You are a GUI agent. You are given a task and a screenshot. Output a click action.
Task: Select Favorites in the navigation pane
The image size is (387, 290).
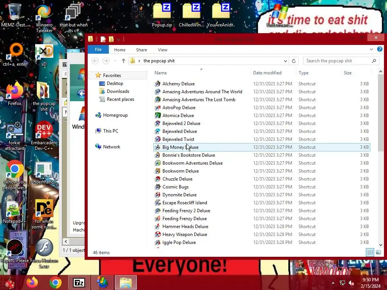coord(112,76)
